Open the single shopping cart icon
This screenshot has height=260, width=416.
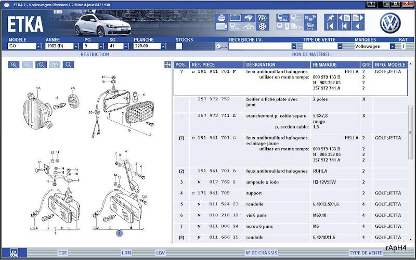(310, 27)
